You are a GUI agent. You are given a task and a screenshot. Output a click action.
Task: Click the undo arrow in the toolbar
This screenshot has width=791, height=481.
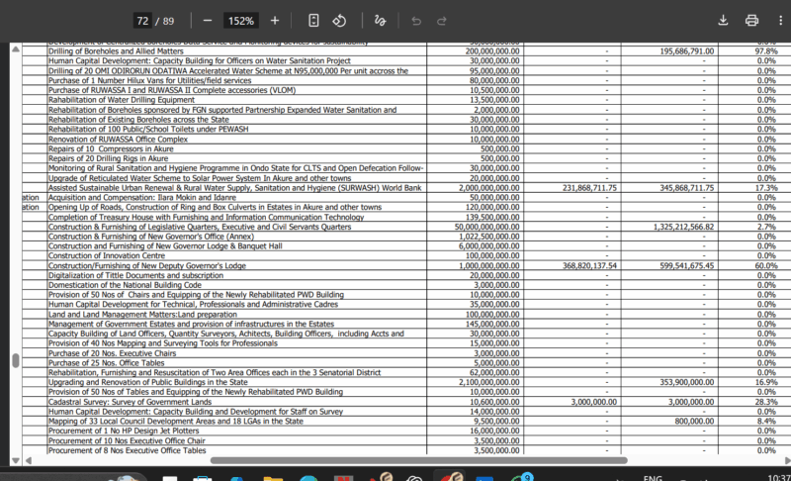[x=416, y=20]
